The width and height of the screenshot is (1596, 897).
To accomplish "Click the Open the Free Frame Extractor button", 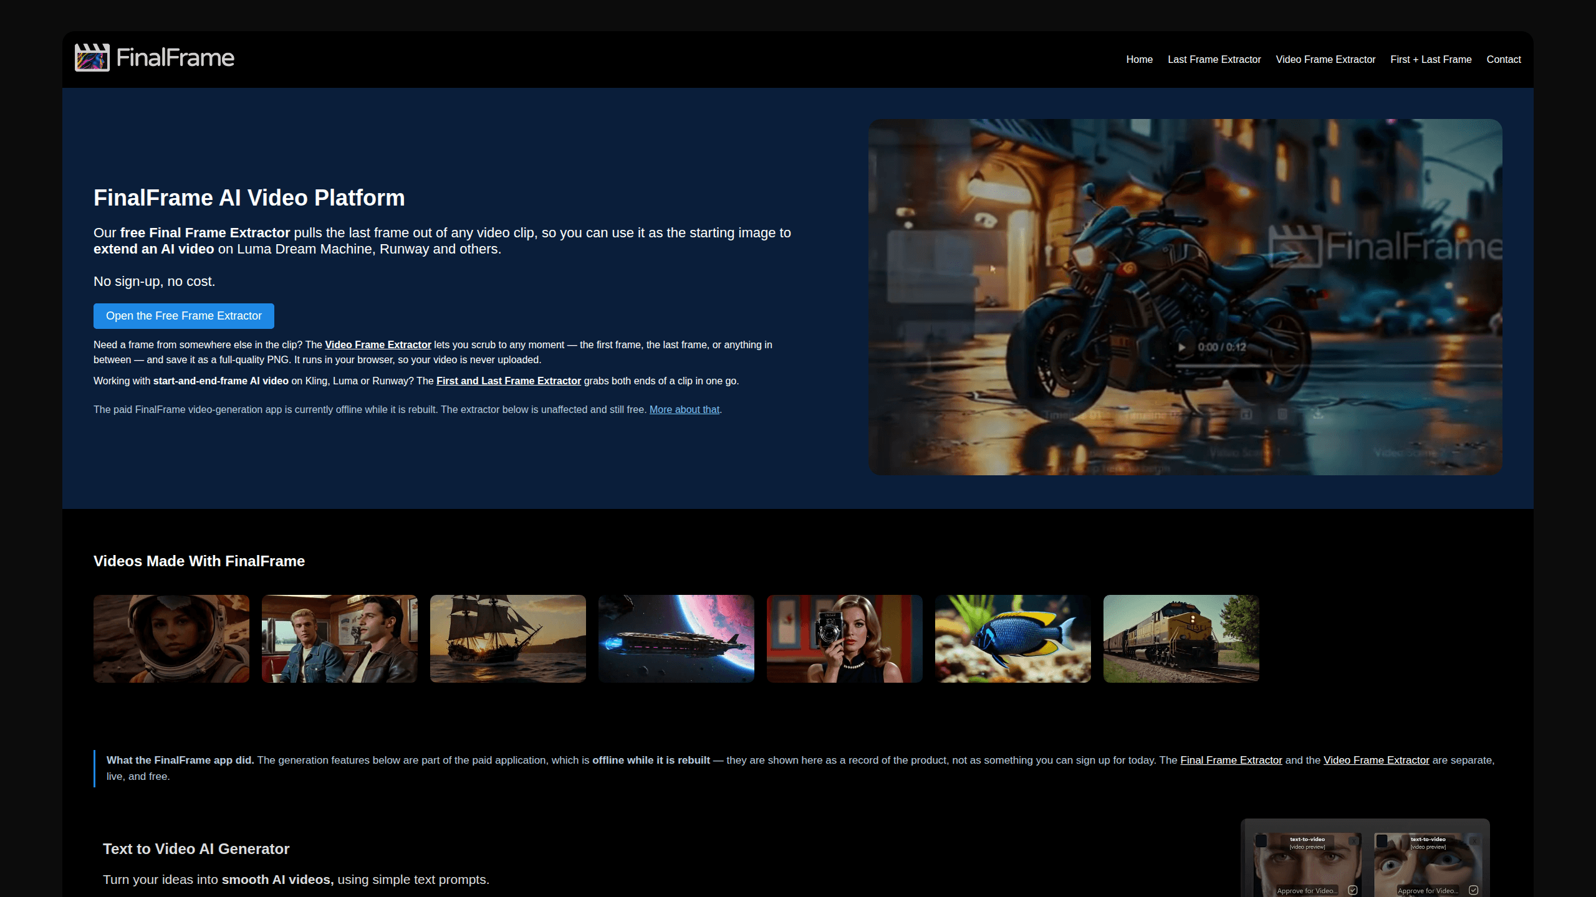I will pos(184,316).
